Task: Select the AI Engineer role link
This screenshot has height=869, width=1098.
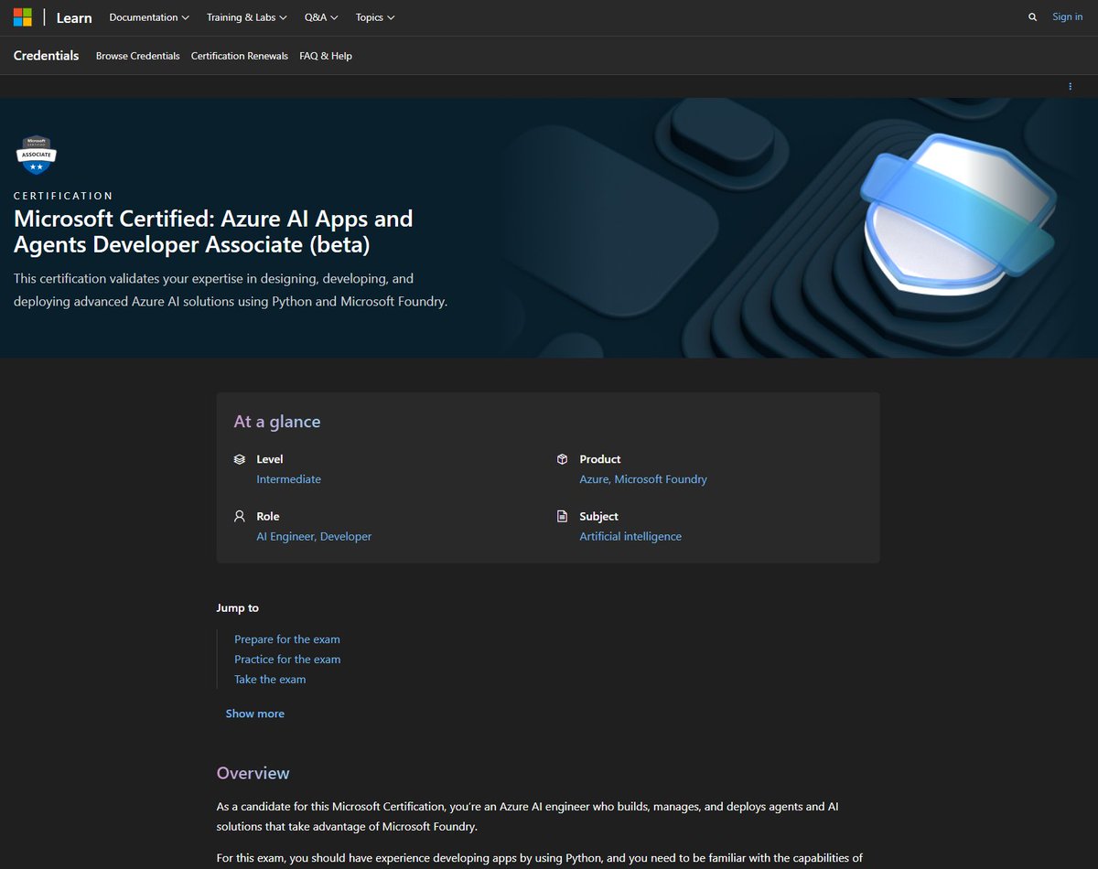Action: (285, 537)
